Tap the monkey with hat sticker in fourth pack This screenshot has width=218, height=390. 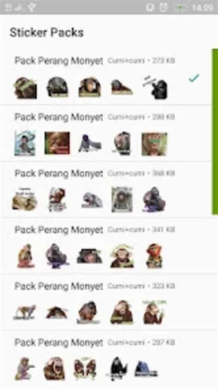tap(122, 256)
